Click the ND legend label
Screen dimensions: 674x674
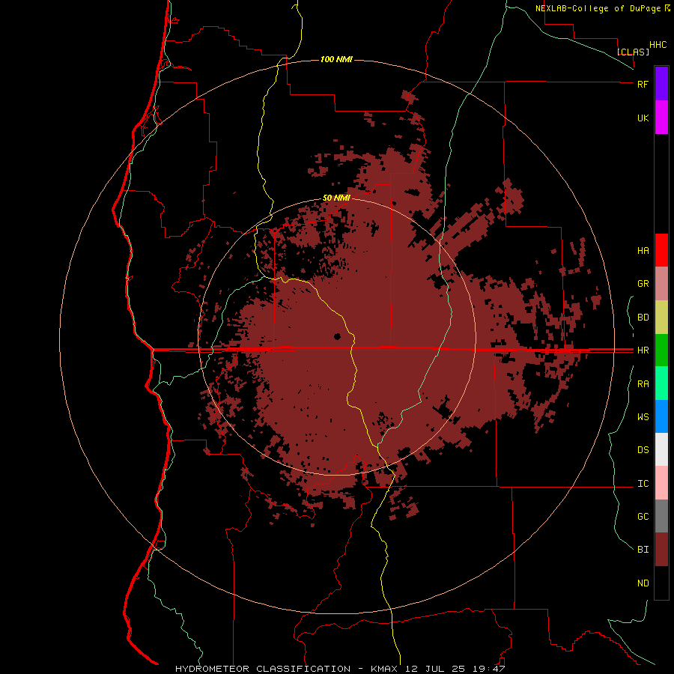(x=643, y=583)
